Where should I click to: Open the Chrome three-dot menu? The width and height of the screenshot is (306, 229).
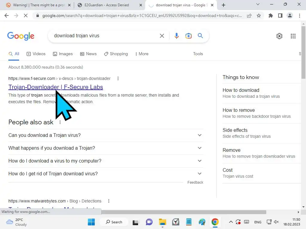pos(299,16)
